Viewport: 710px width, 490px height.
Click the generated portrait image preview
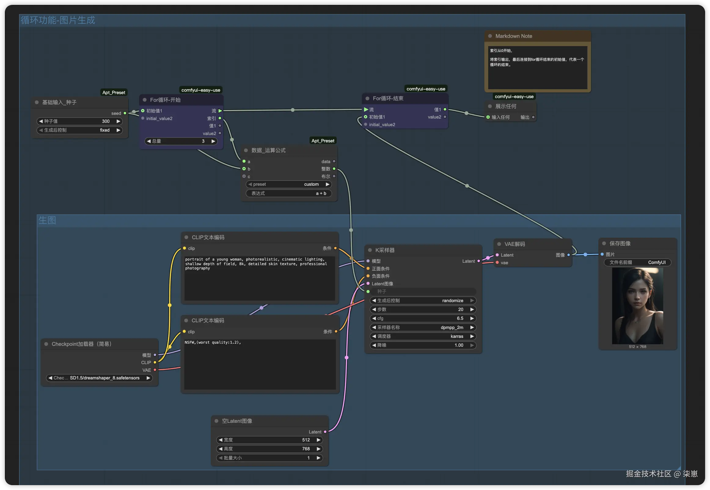[637, 306]
